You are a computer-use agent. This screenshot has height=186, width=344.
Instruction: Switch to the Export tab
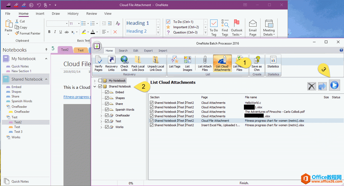coord(148,51)
